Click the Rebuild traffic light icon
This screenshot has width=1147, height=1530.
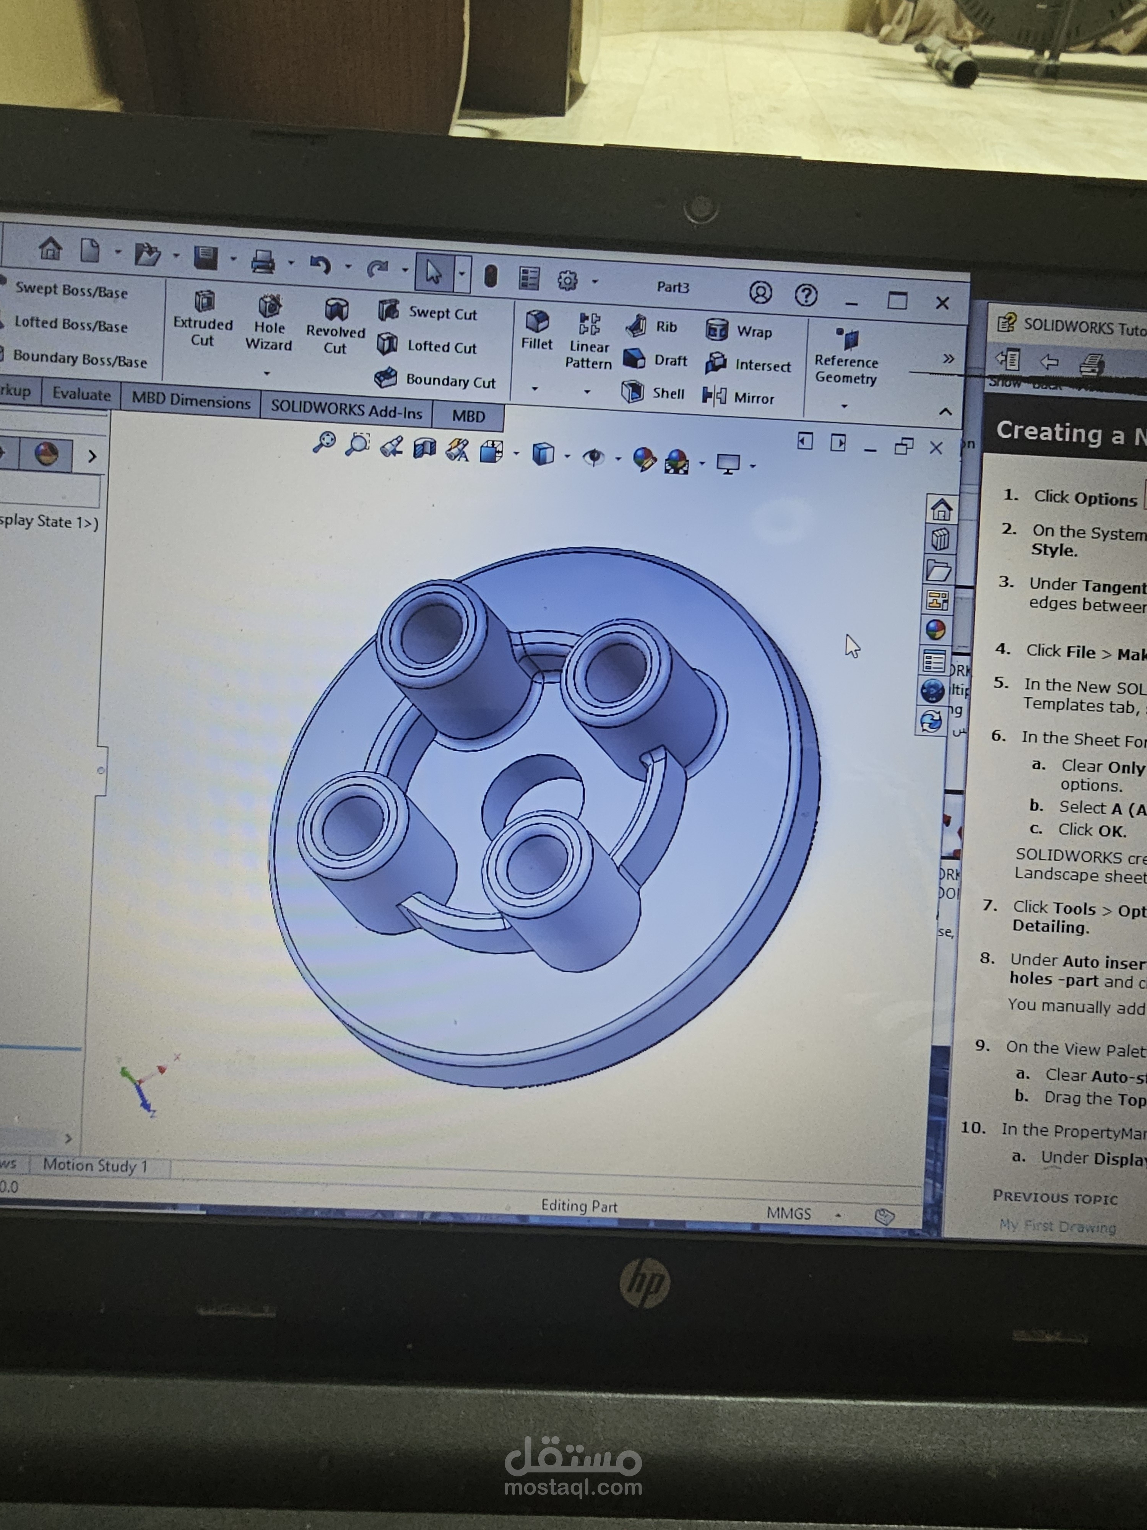[490, 276]
